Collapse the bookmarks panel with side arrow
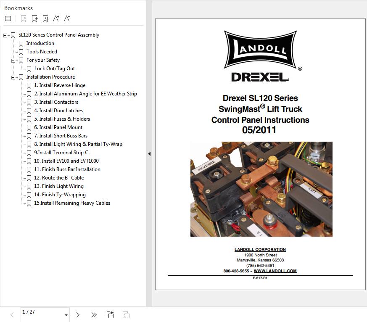Viewport: 367px width, 322px height. coord(149,154)
